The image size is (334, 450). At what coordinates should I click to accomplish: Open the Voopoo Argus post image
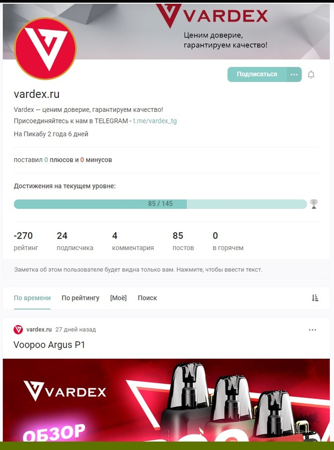[166, 400]
